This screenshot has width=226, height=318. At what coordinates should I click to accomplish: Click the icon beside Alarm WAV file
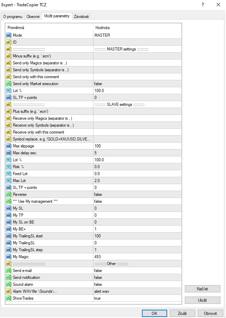click(x=9, y=291)
